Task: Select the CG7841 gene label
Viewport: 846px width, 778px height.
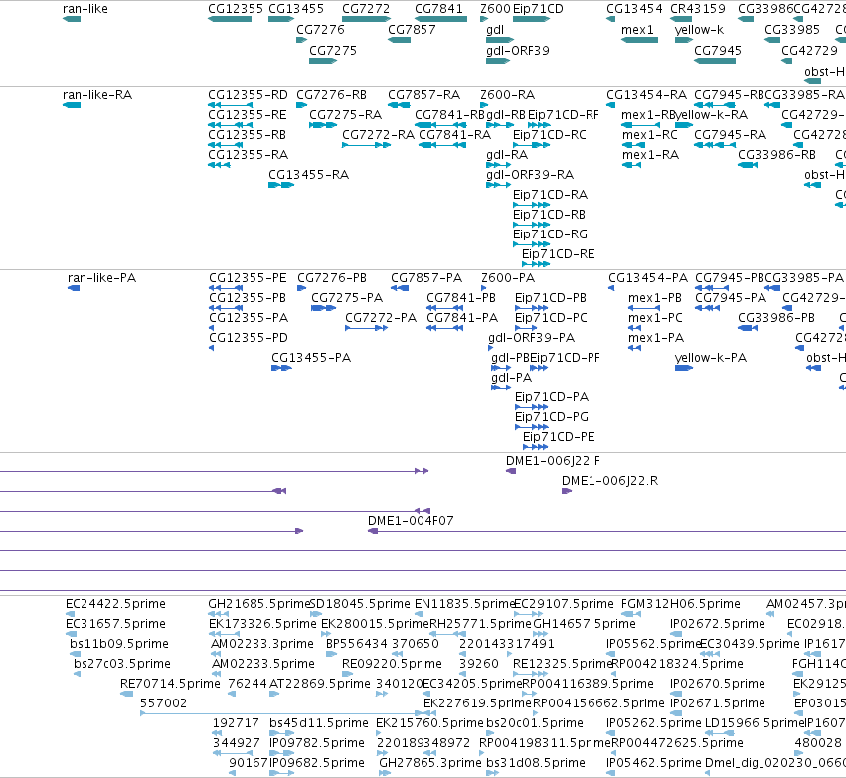Action: coord(438,9)
